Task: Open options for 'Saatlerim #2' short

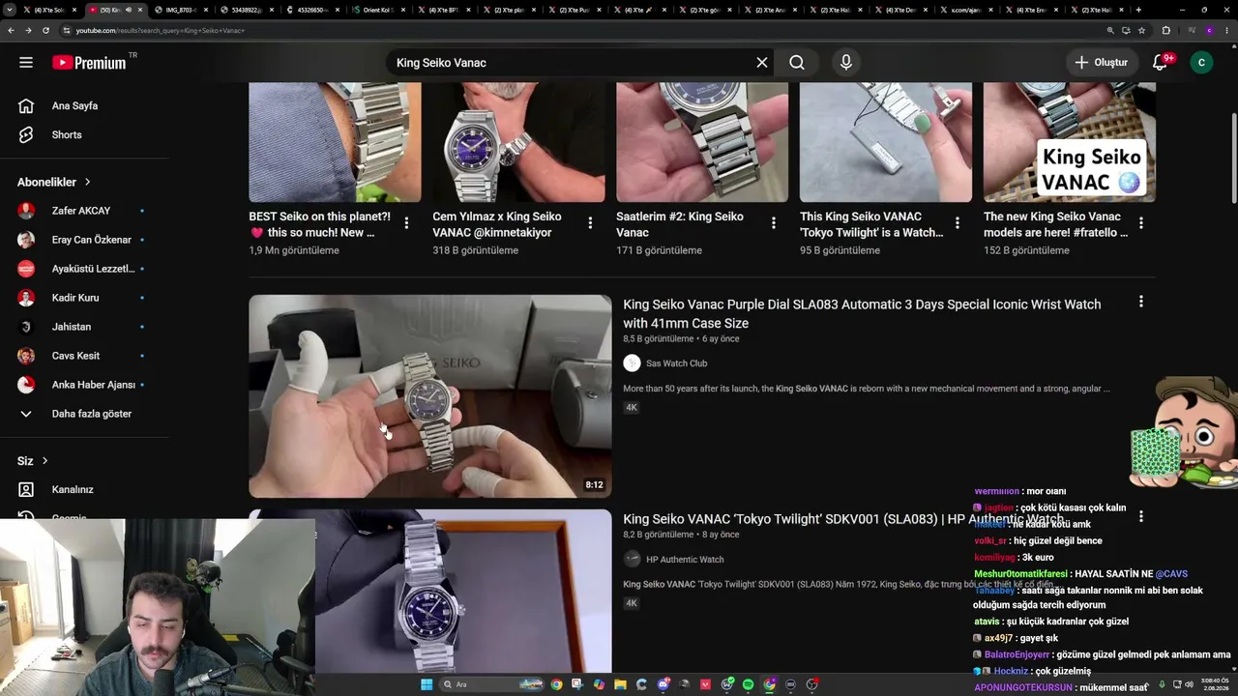Action: (x=774, y=223)
